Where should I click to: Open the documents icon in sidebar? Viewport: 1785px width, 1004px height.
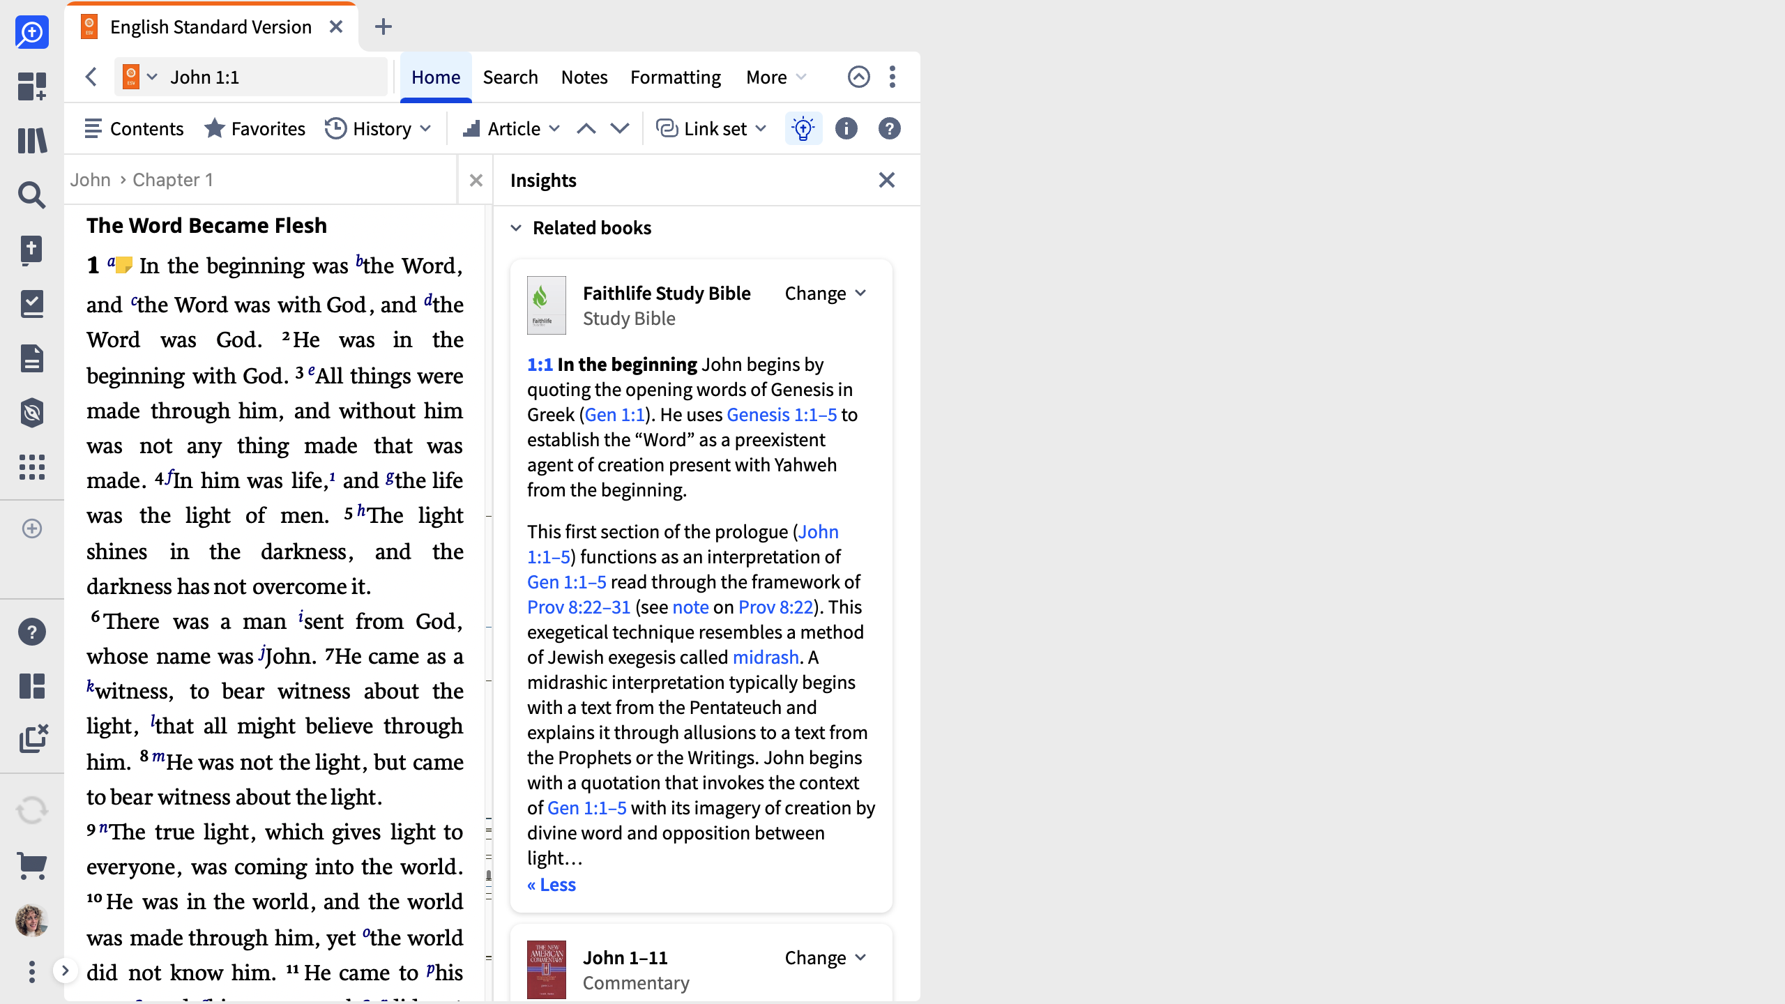(32, 358)
